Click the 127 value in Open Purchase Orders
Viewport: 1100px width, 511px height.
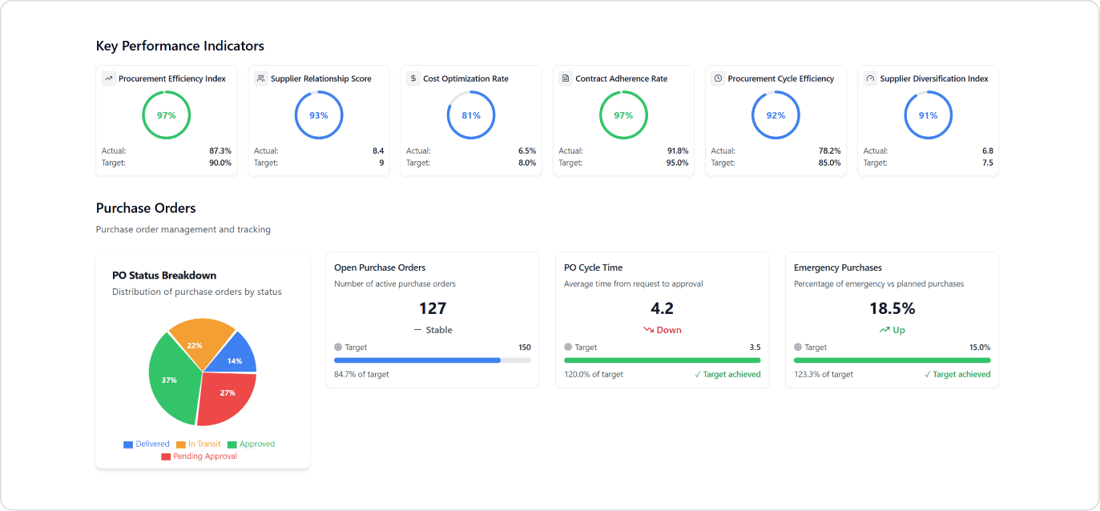coord(433,308)
